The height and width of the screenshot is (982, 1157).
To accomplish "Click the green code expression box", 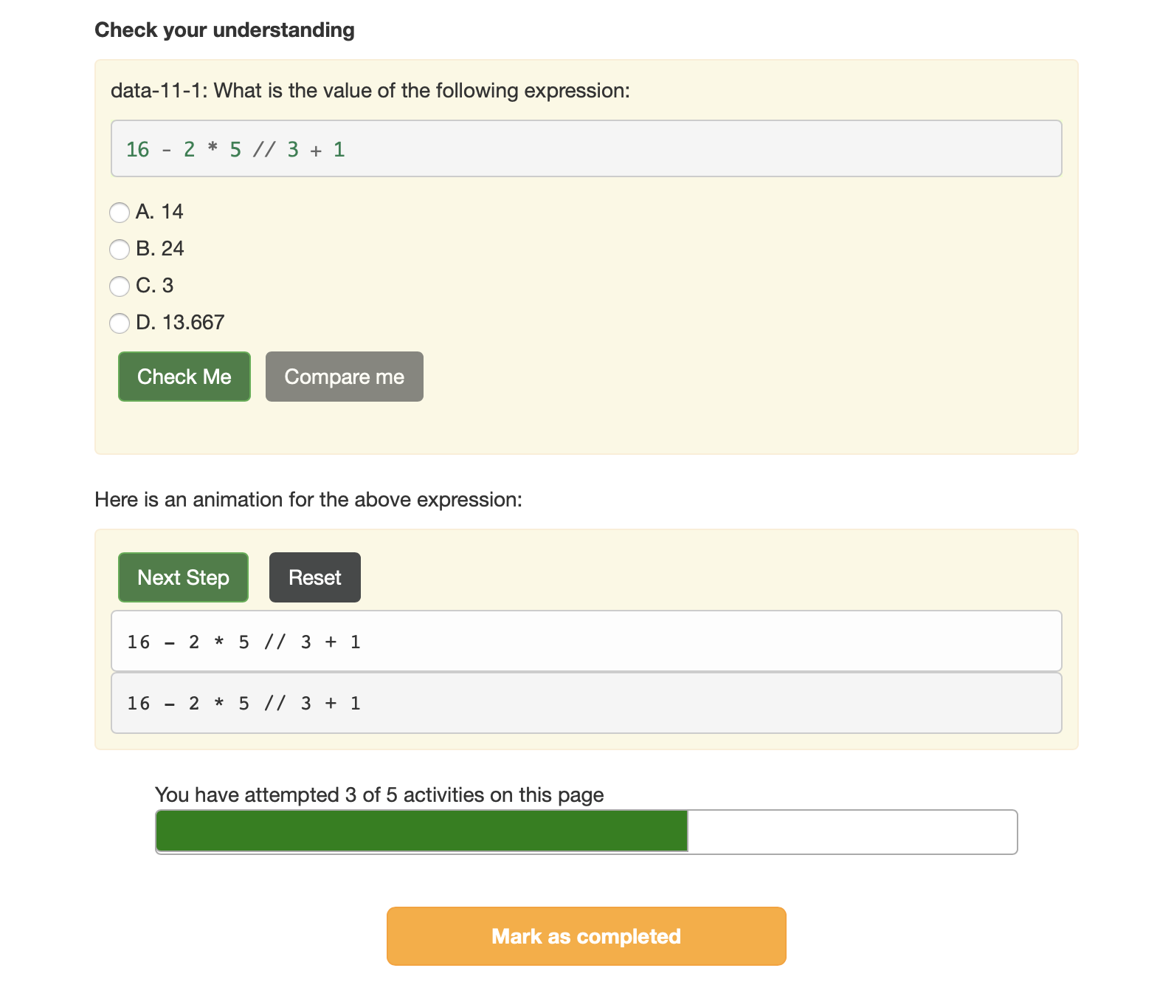I will (587, 148).
